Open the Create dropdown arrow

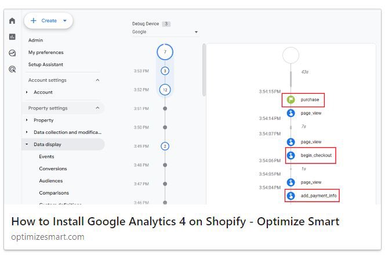coord(65,21)
